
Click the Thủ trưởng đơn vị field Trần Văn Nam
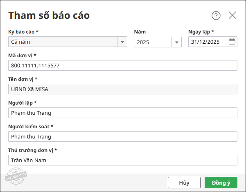pos(123,160)
